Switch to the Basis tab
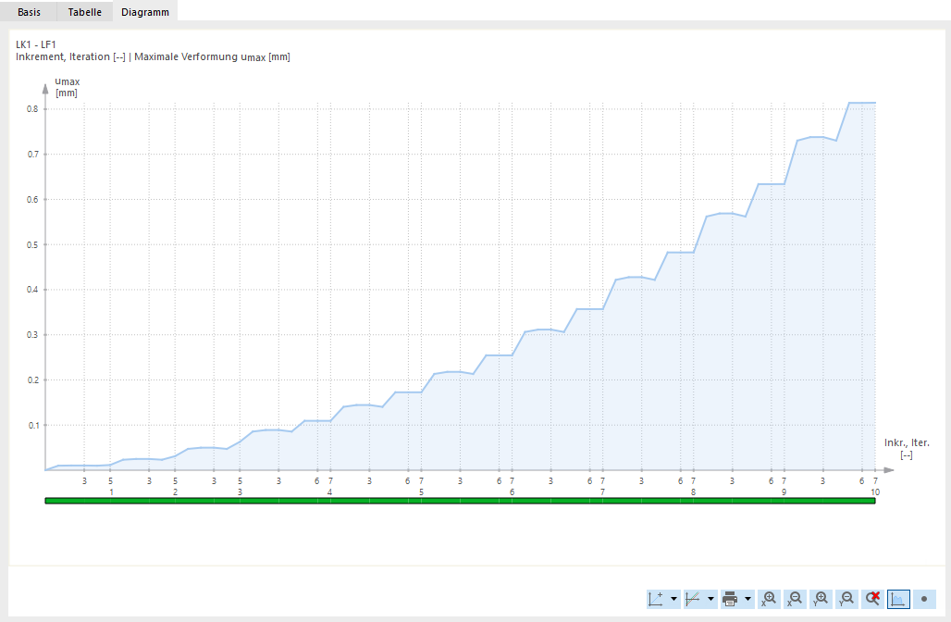Screen dimensions: 951x622 pos(28,12)
